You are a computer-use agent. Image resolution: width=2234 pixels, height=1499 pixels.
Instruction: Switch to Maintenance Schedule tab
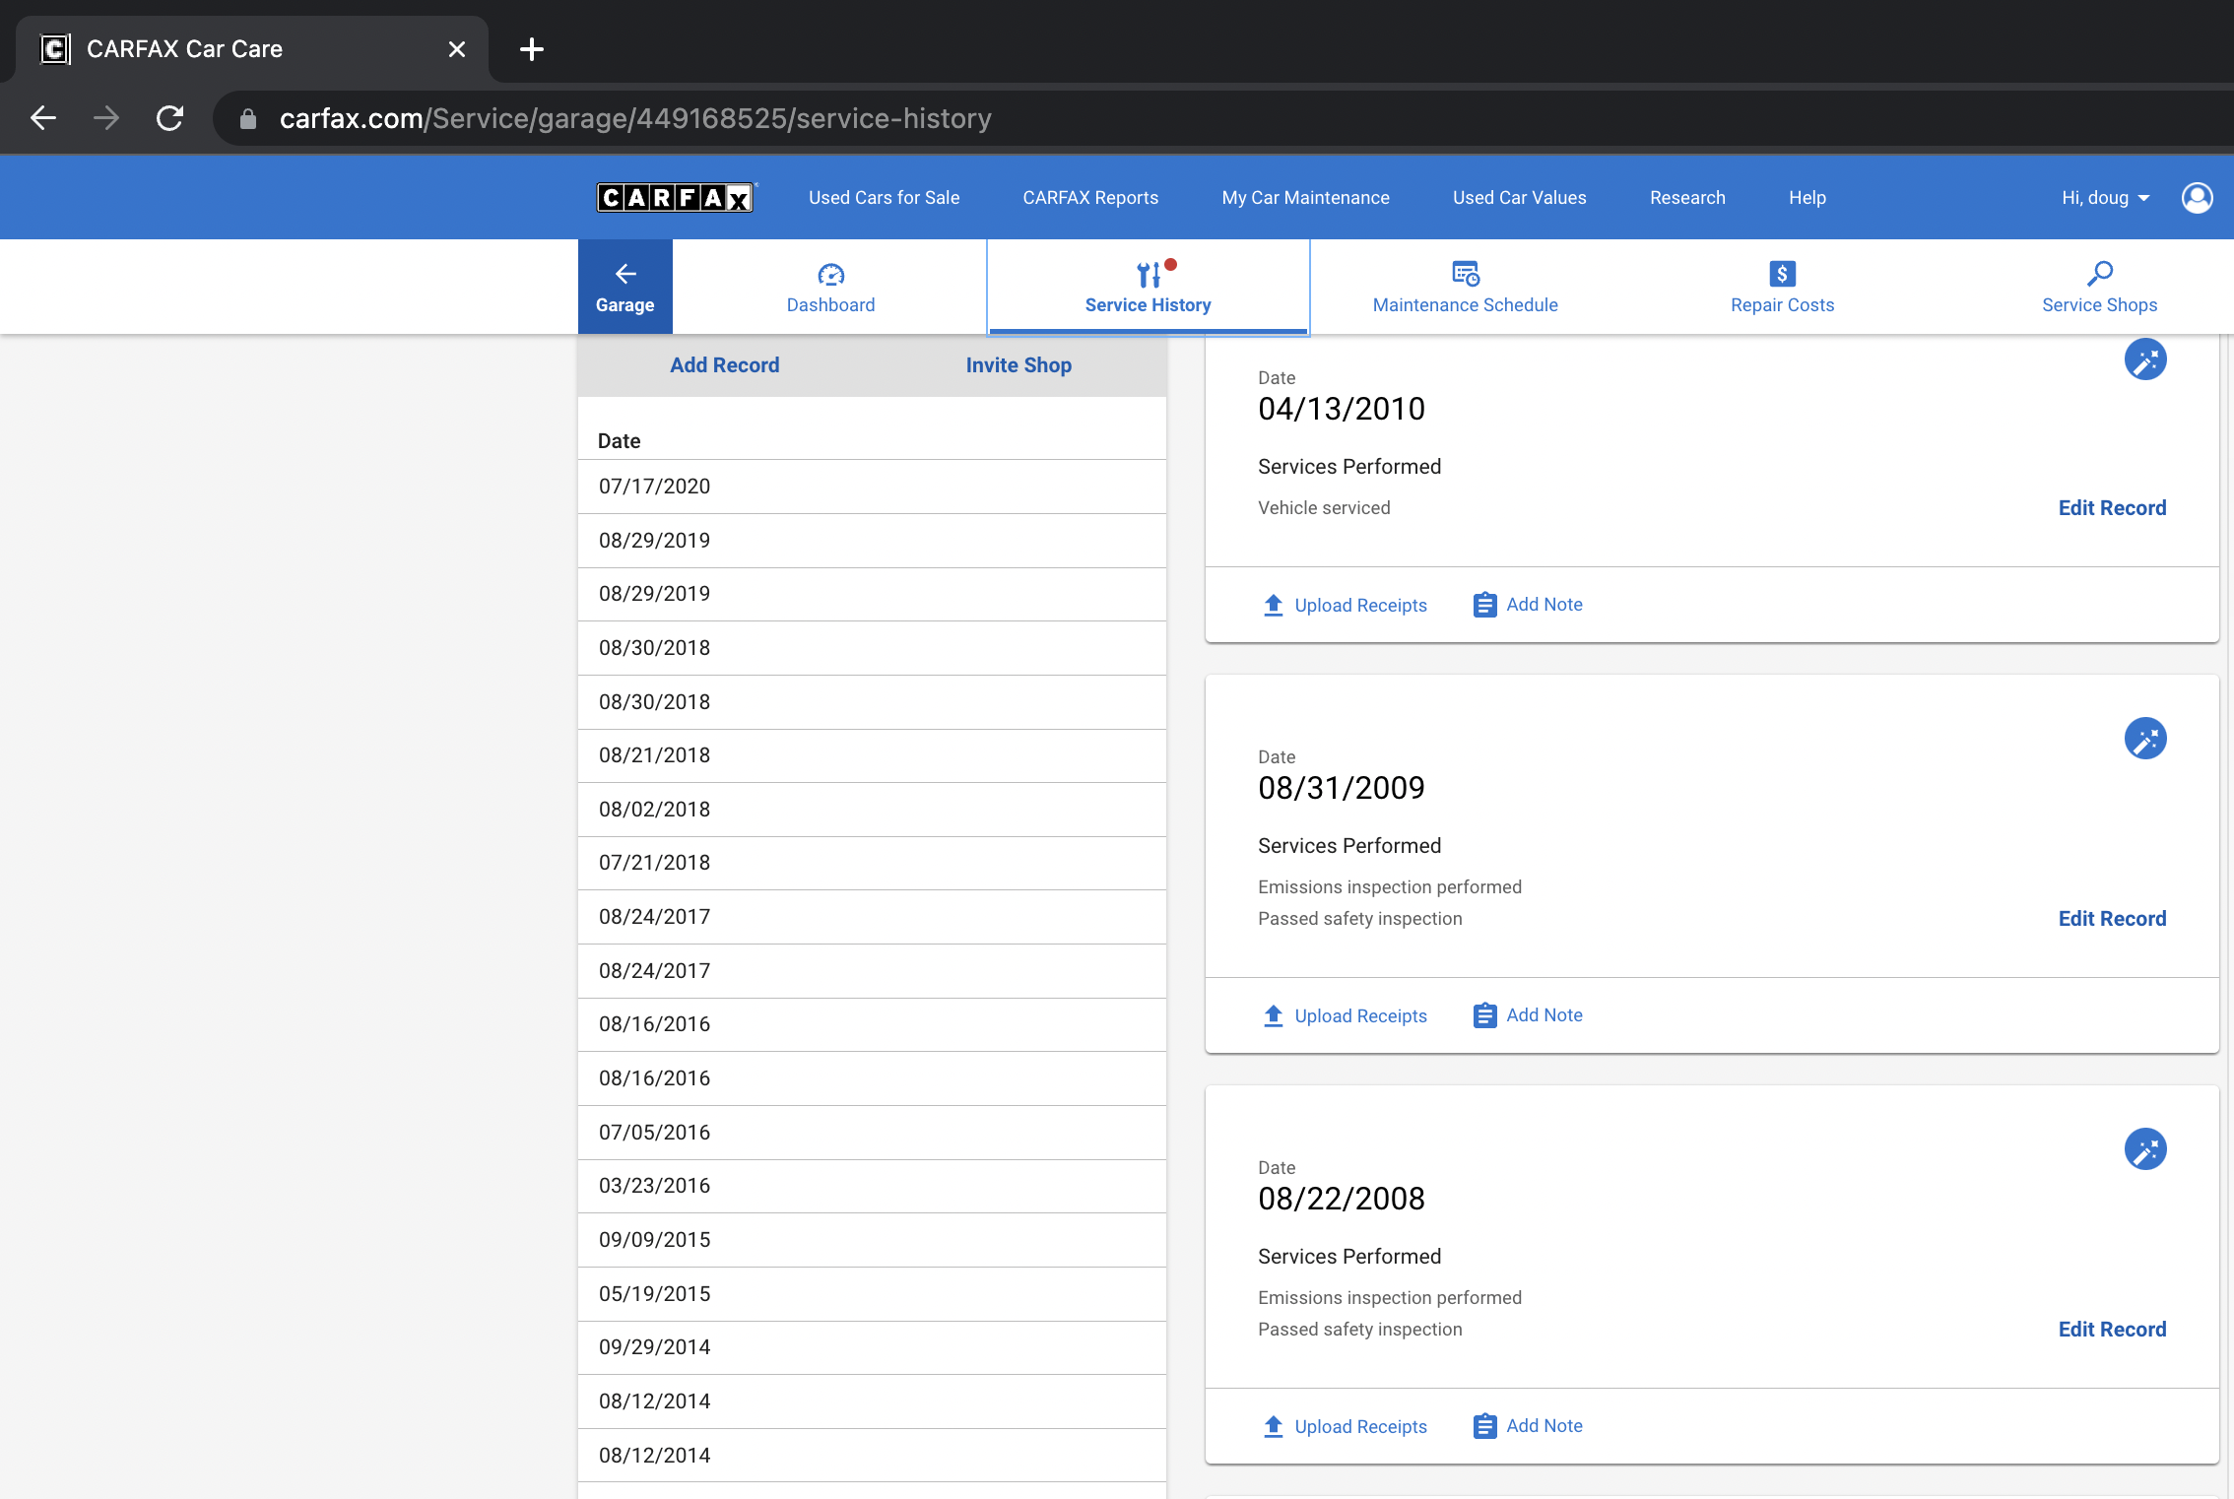point(1466,287)
